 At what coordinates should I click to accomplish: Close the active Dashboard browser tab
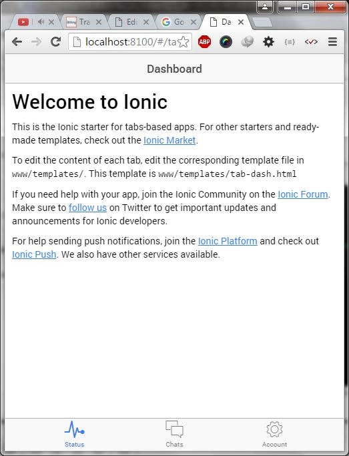[241, 22]
